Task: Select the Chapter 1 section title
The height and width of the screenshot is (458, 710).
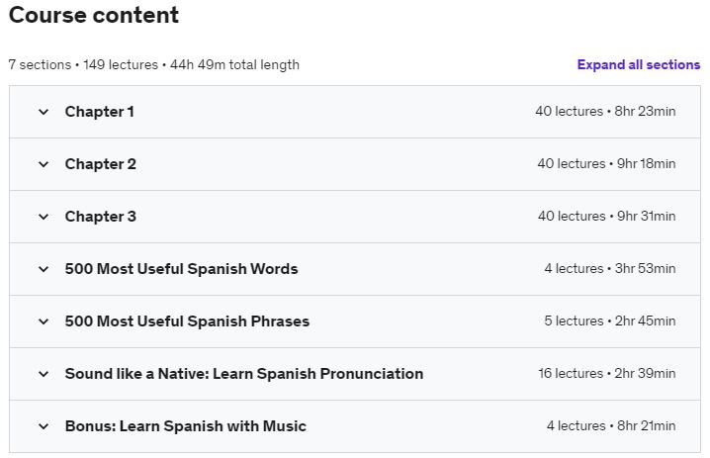Action: (100, 112)
